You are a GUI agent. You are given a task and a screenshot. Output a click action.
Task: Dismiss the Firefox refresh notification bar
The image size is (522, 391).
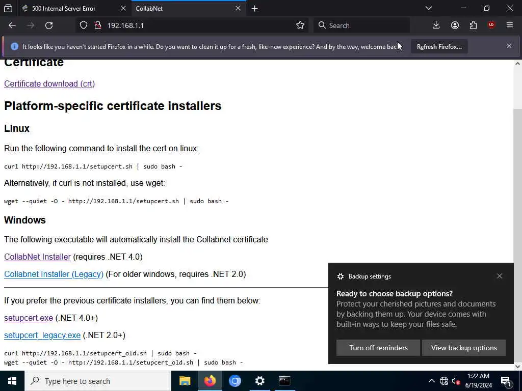tap(509, 46)
